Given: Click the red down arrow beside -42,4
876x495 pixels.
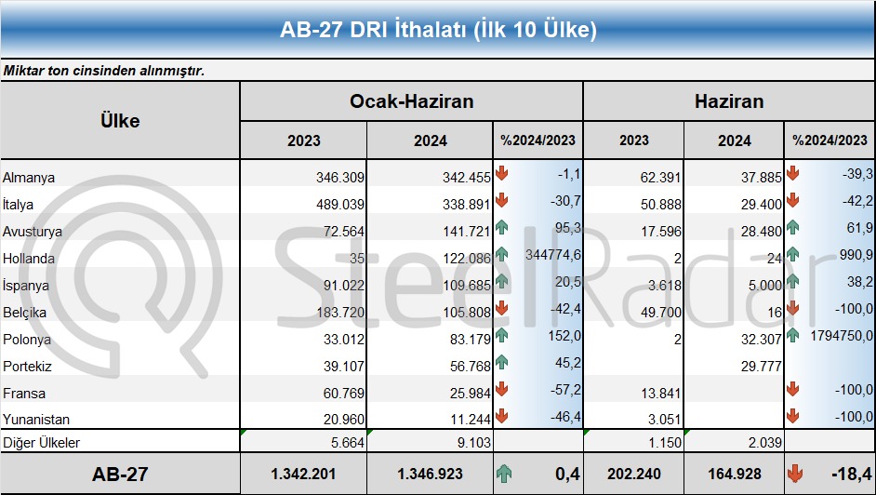Looking at the screenshot, I should [501, 308].
